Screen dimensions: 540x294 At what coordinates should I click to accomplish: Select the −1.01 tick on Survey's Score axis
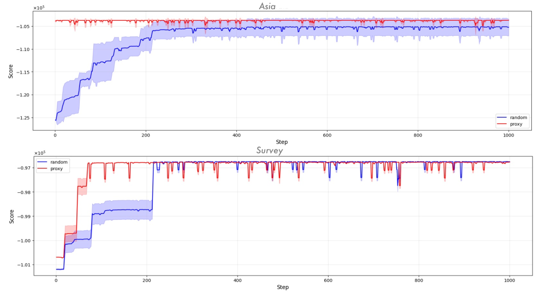24,265
